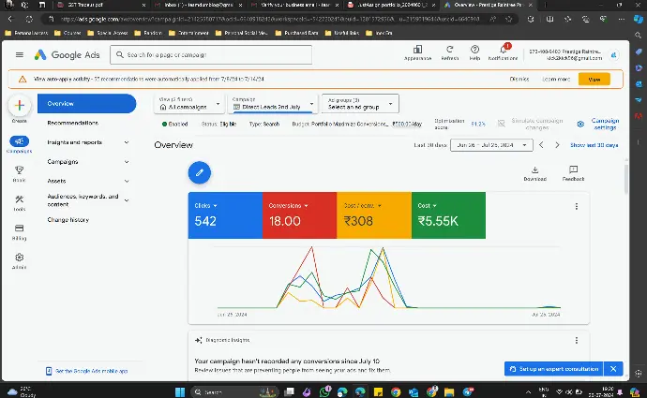Open the Admin gear sidebar icon
Viewport: 647px width, 398px height.
point(19,258)
